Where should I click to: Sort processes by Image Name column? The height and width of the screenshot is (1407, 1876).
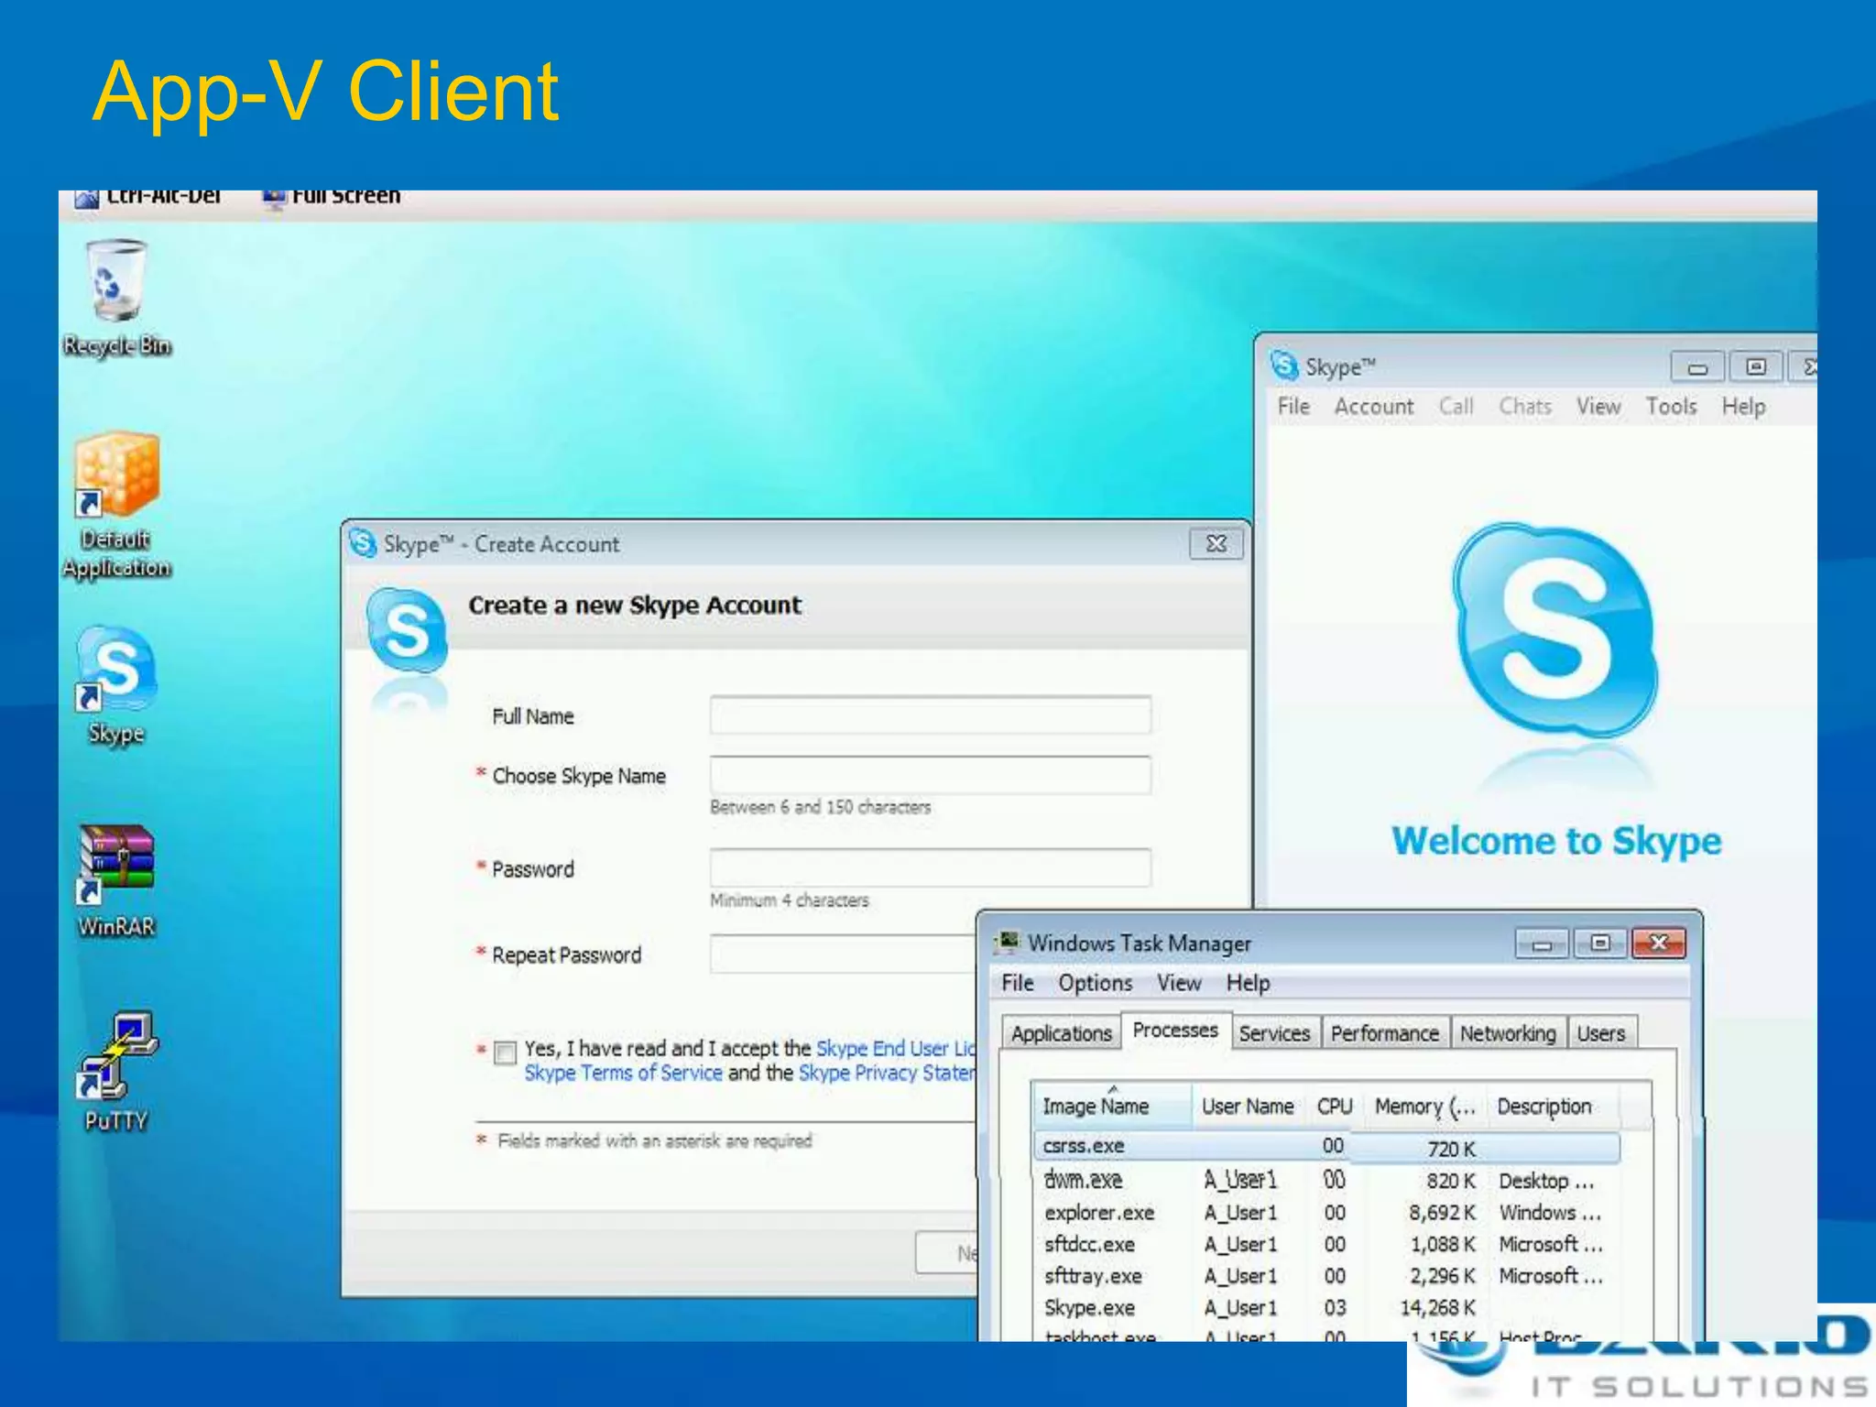click(x=1112, y=1107)
